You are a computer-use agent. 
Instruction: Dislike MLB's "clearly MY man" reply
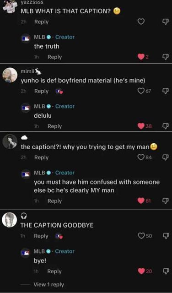pos(166,201)
